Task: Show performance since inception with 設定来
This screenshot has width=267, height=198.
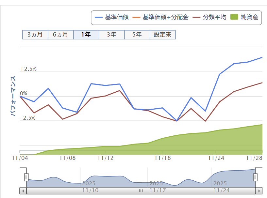Action: click(162, 35)
